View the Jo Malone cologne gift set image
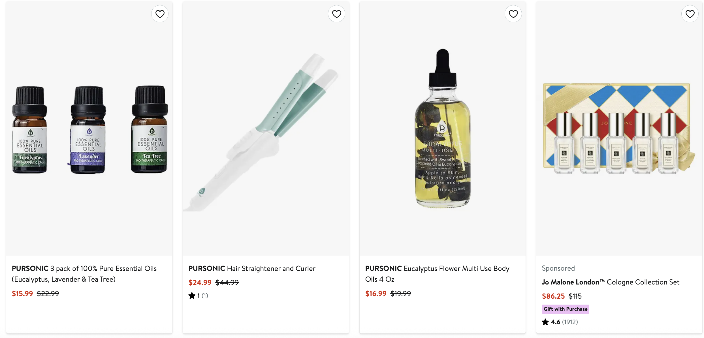The image size is (704, 338). (x=619, y=129)
